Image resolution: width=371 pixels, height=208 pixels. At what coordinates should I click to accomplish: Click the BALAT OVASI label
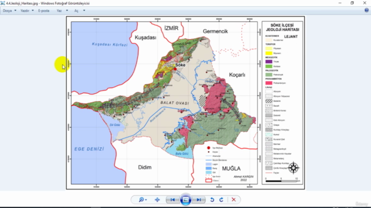click(174, 103)
